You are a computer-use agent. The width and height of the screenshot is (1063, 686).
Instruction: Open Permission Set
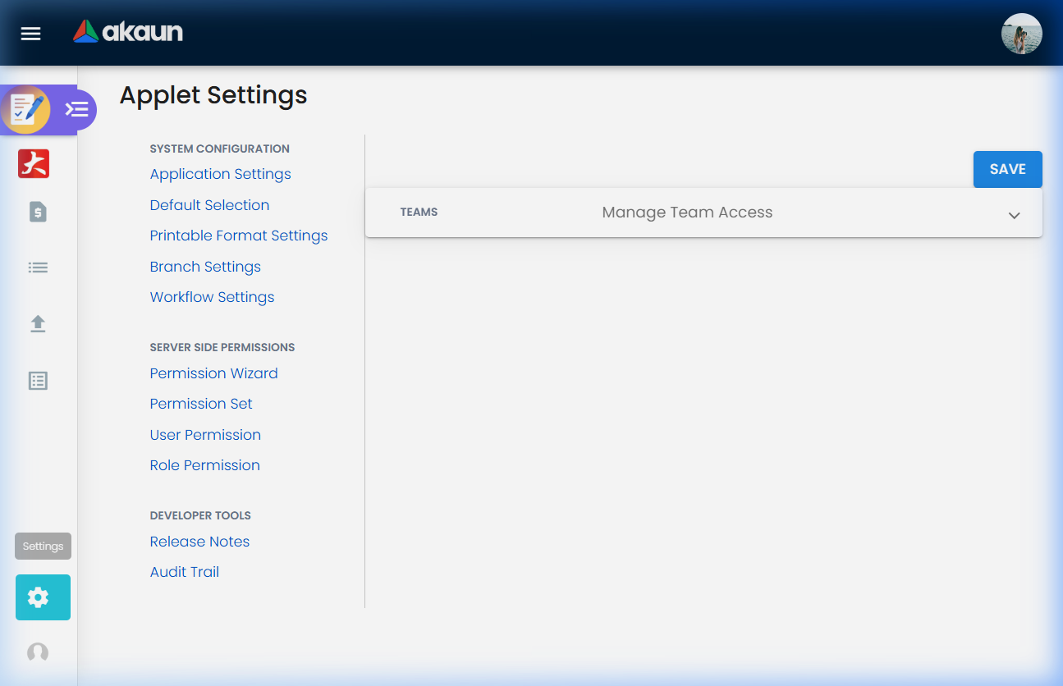pos(201,404)
